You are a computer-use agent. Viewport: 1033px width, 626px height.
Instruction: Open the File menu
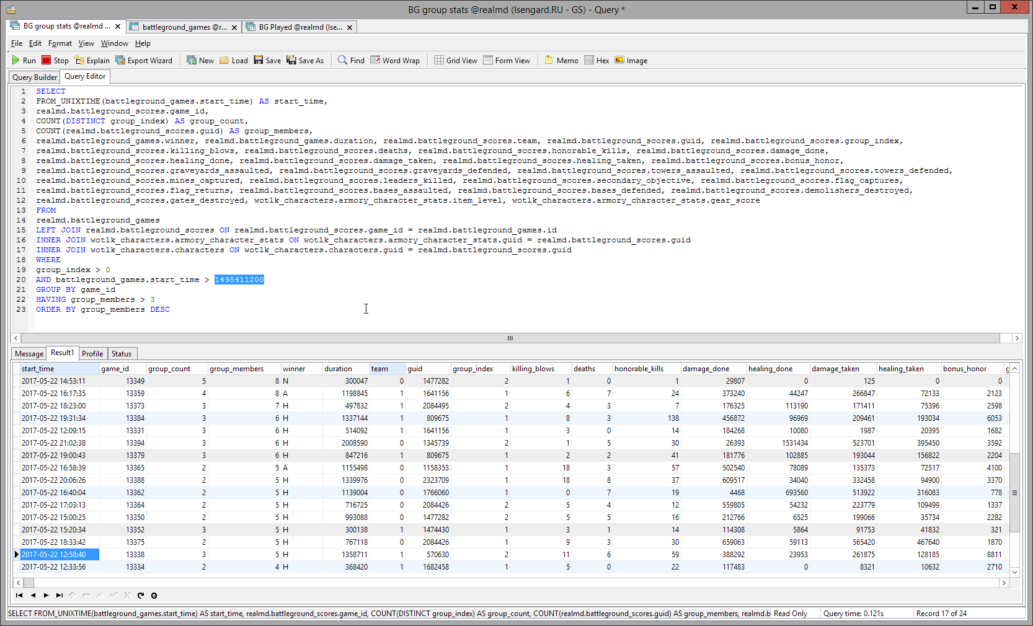click(17, 43)
